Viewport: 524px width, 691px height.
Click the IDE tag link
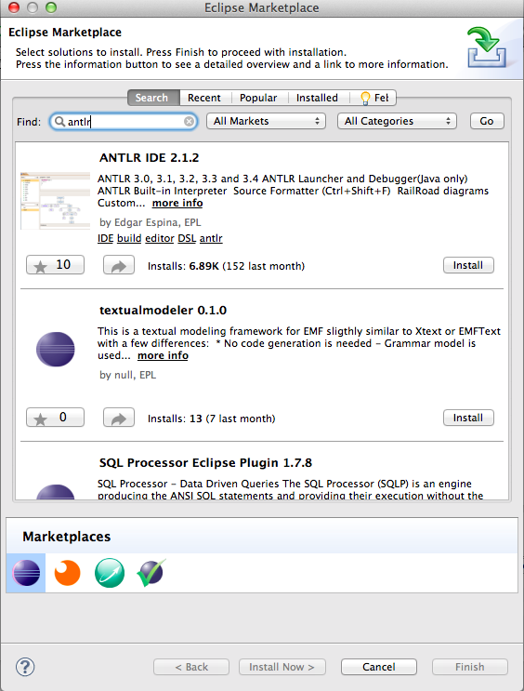click(105, 238)
